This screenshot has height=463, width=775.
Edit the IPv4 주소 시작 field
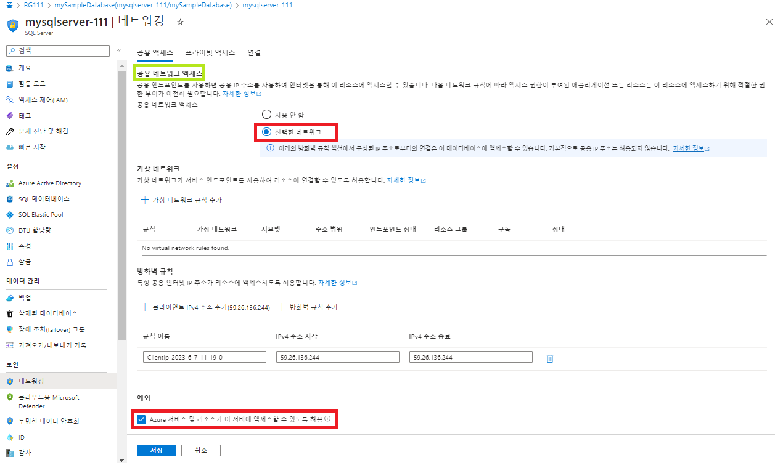pyautogui.click(x=338, y=357)
